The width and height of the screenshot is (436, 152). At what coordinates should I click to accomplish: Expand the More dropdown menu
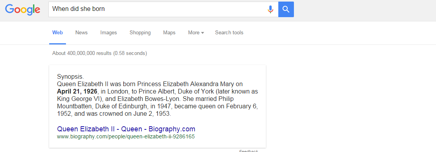click(x=196, y=33)
